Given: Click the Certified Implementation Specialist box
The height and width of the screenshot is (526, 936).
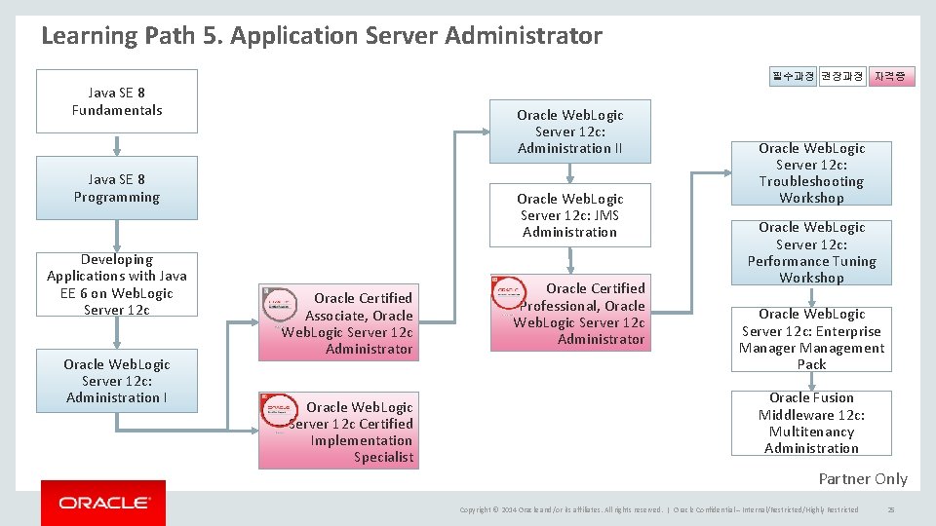Looking at the screenshot, I should [x=338, y=431].
